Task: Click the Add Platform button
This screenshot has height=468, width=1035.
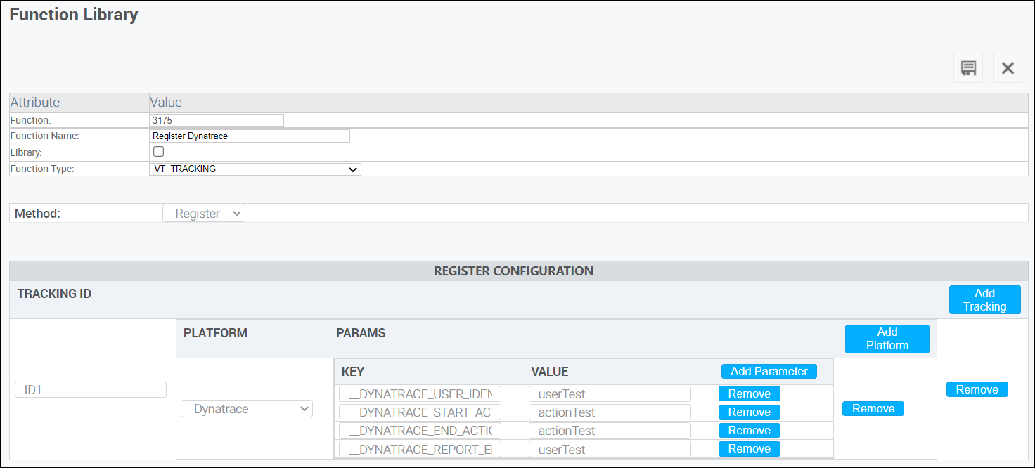Action: 887,338
